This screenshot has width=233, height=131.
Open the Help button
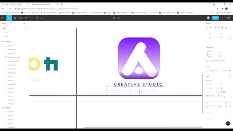click(228, 123)
